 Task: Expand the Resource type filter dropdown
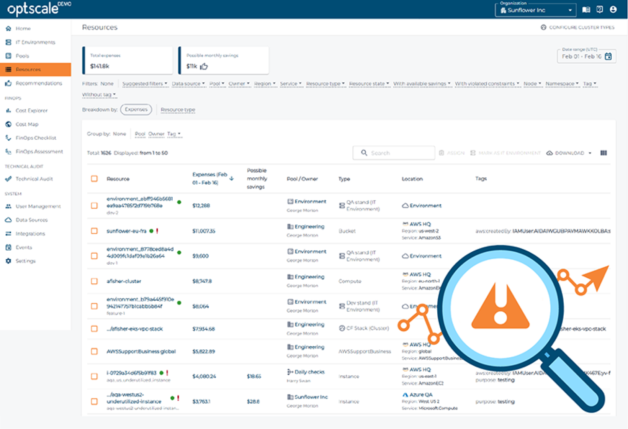click(325, 84)
